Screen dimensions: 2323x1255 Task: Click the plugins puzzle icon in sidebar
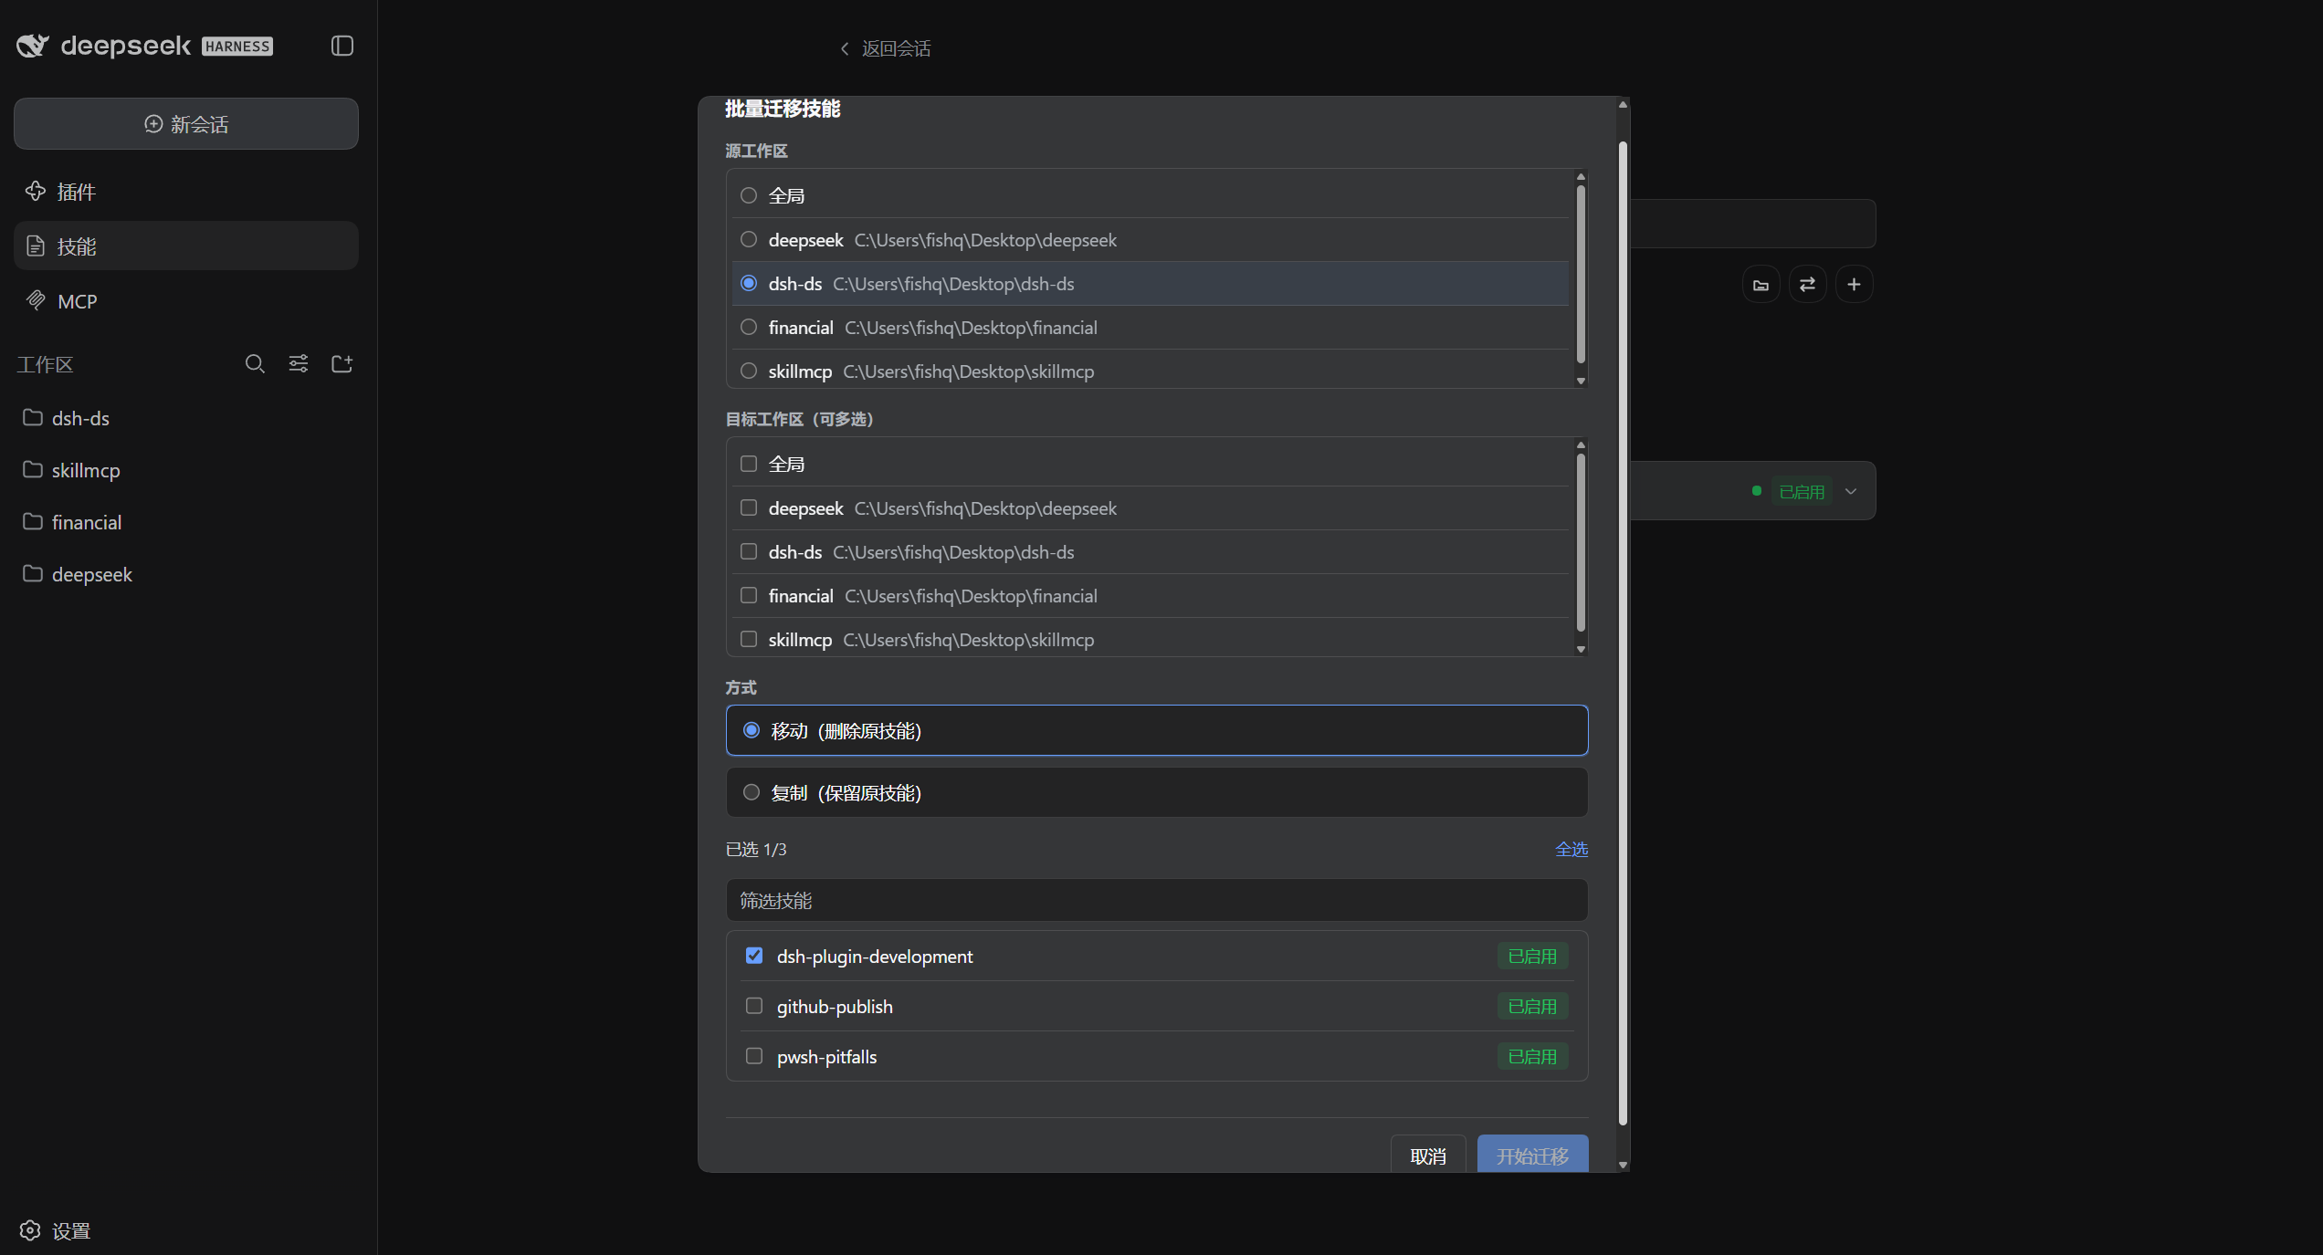[36, 191]
